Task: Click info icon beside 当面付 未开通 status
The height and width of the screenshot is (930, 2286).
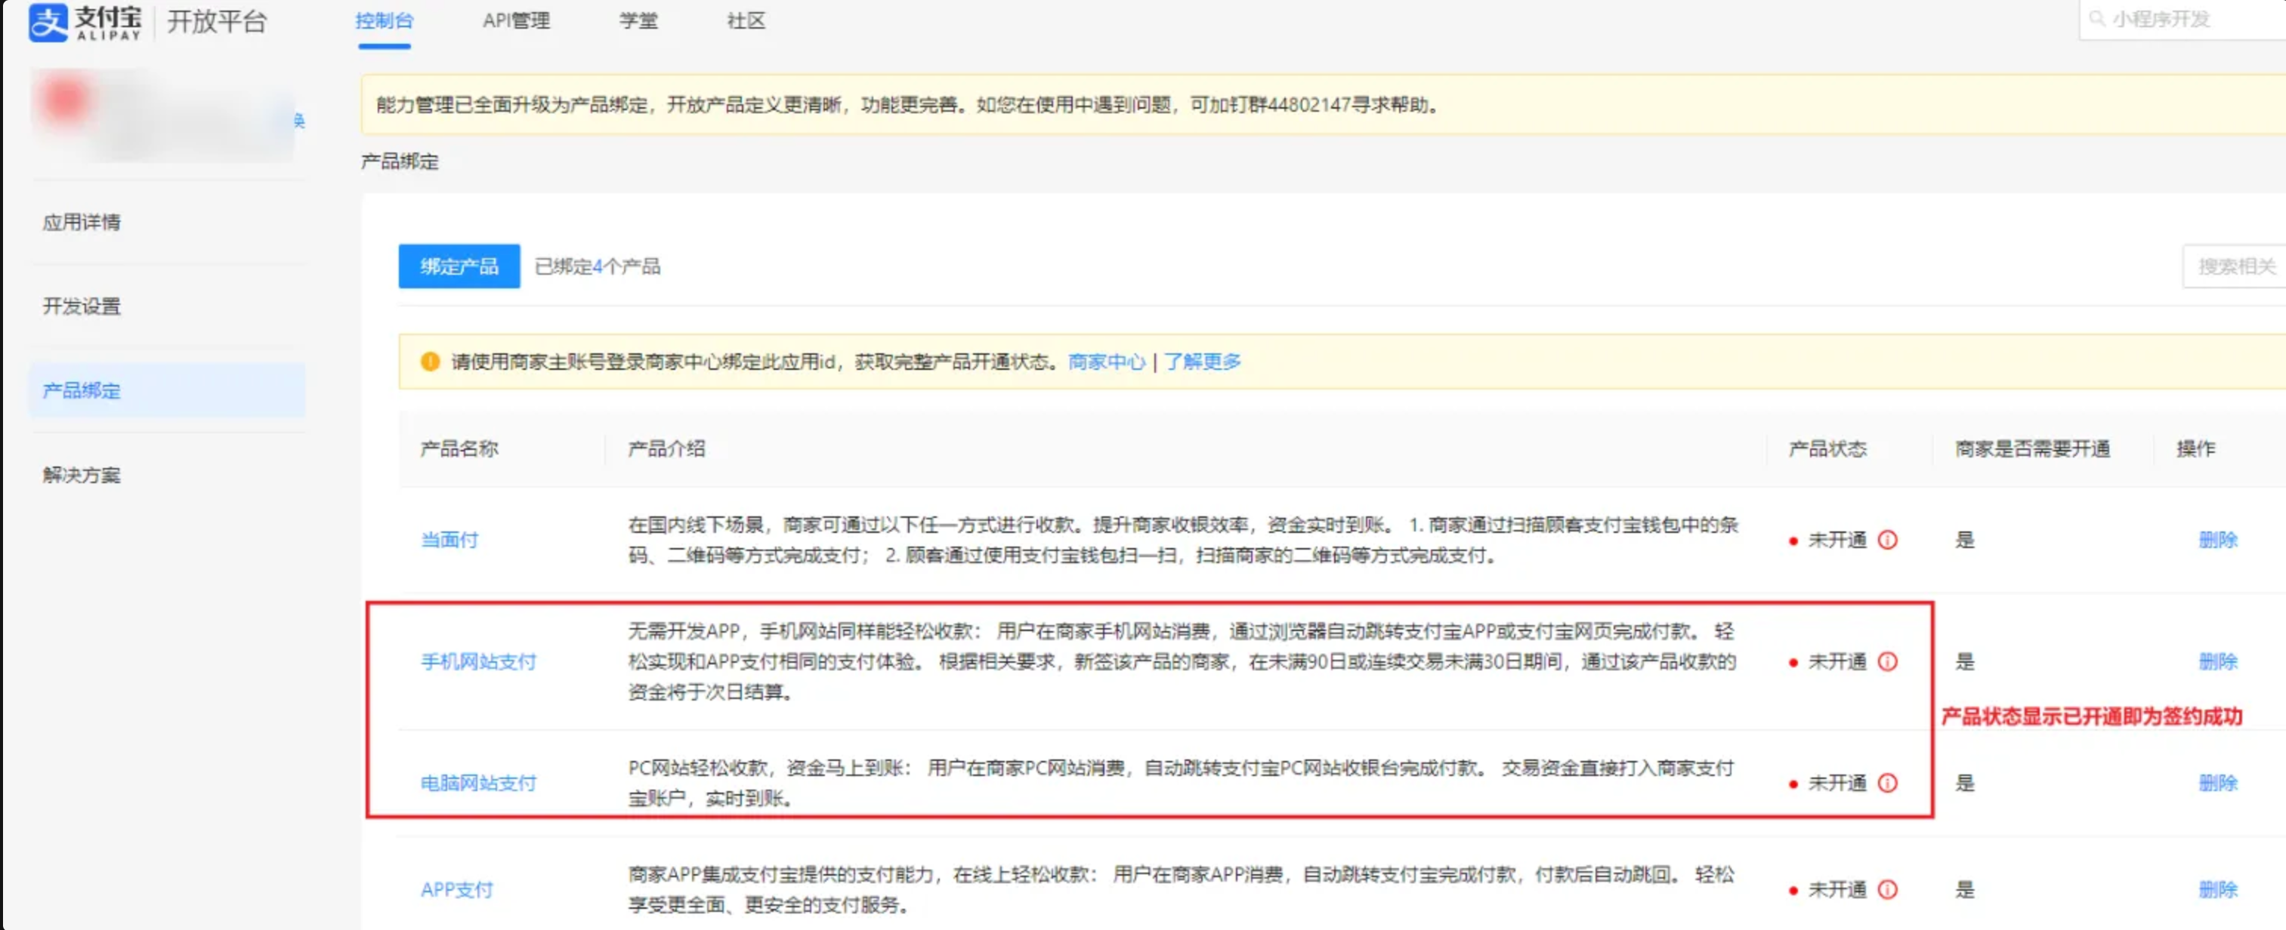Action: [1888, 540]
